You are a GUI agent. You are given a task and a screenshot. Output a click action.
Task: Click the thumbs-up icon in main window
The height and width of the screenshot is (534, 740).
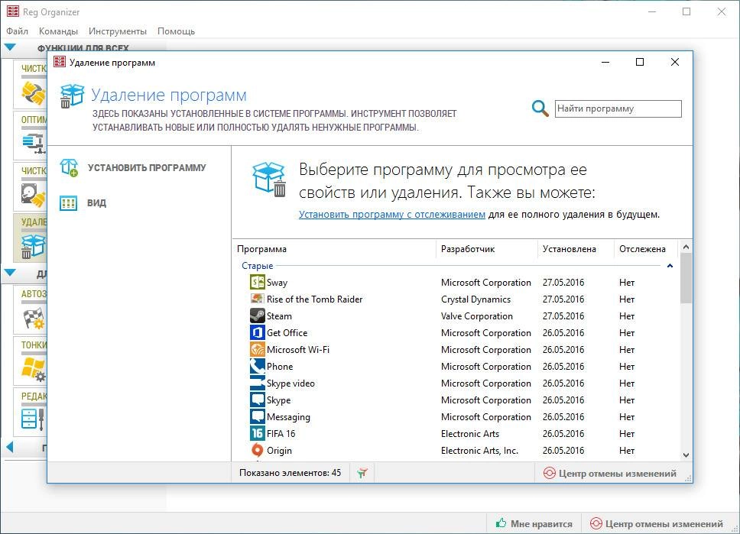pyautogui.click(x=501, y=523)
